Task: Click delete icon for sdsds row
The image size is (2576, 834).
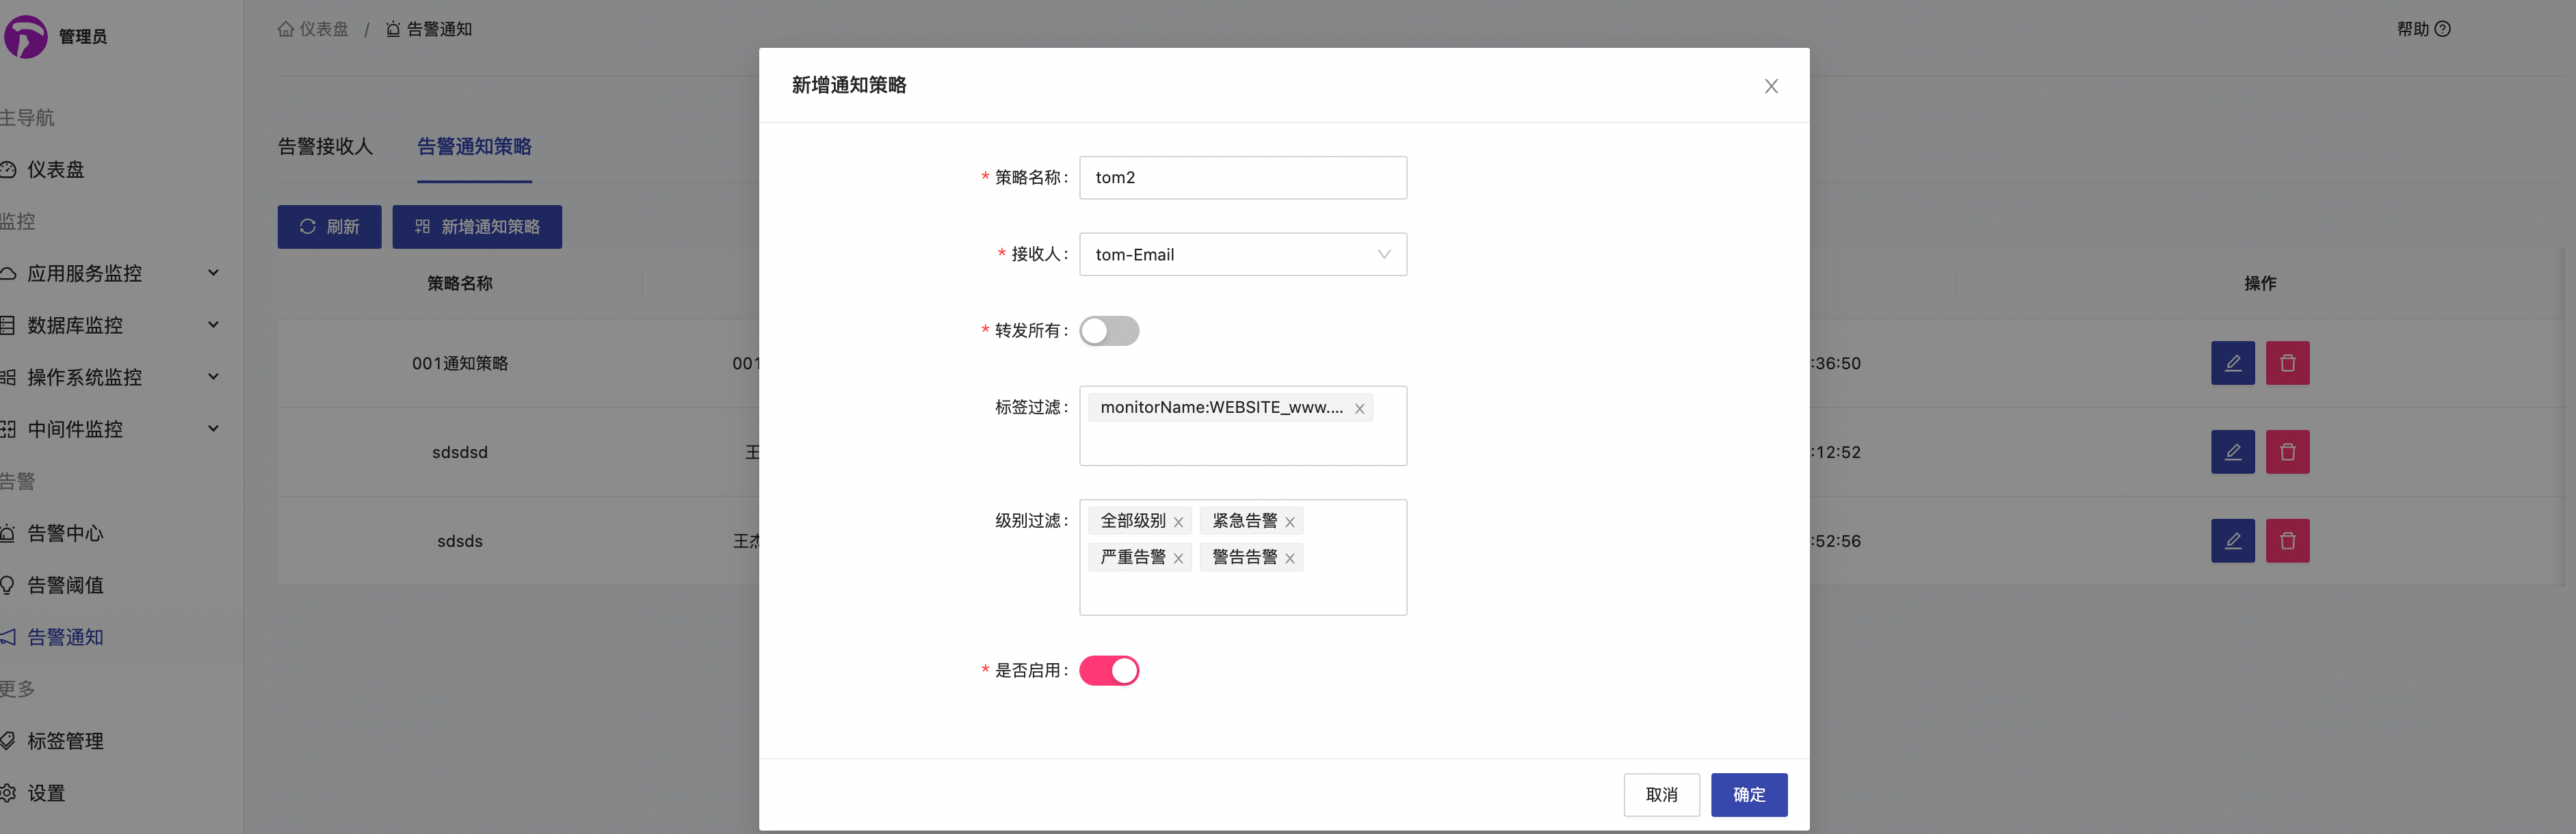Action: 2287,541
